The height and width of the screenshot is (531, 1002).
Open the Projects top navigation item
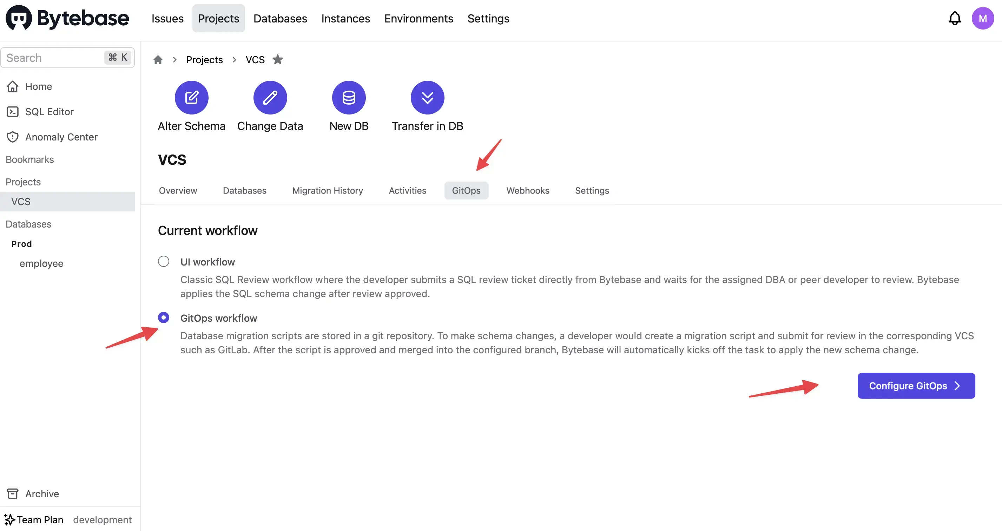219,18
